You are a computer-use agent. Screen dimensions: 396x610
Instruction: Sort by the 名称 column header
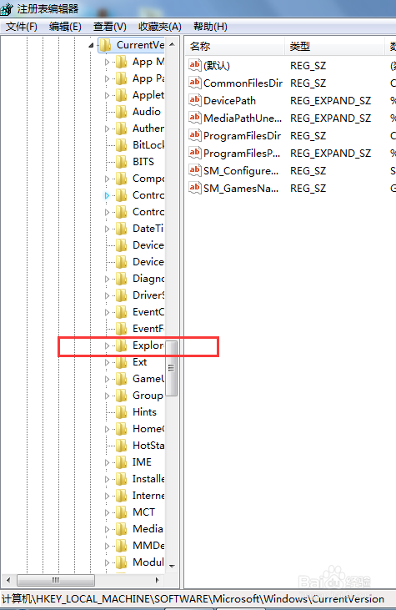[x=235, y=46]
